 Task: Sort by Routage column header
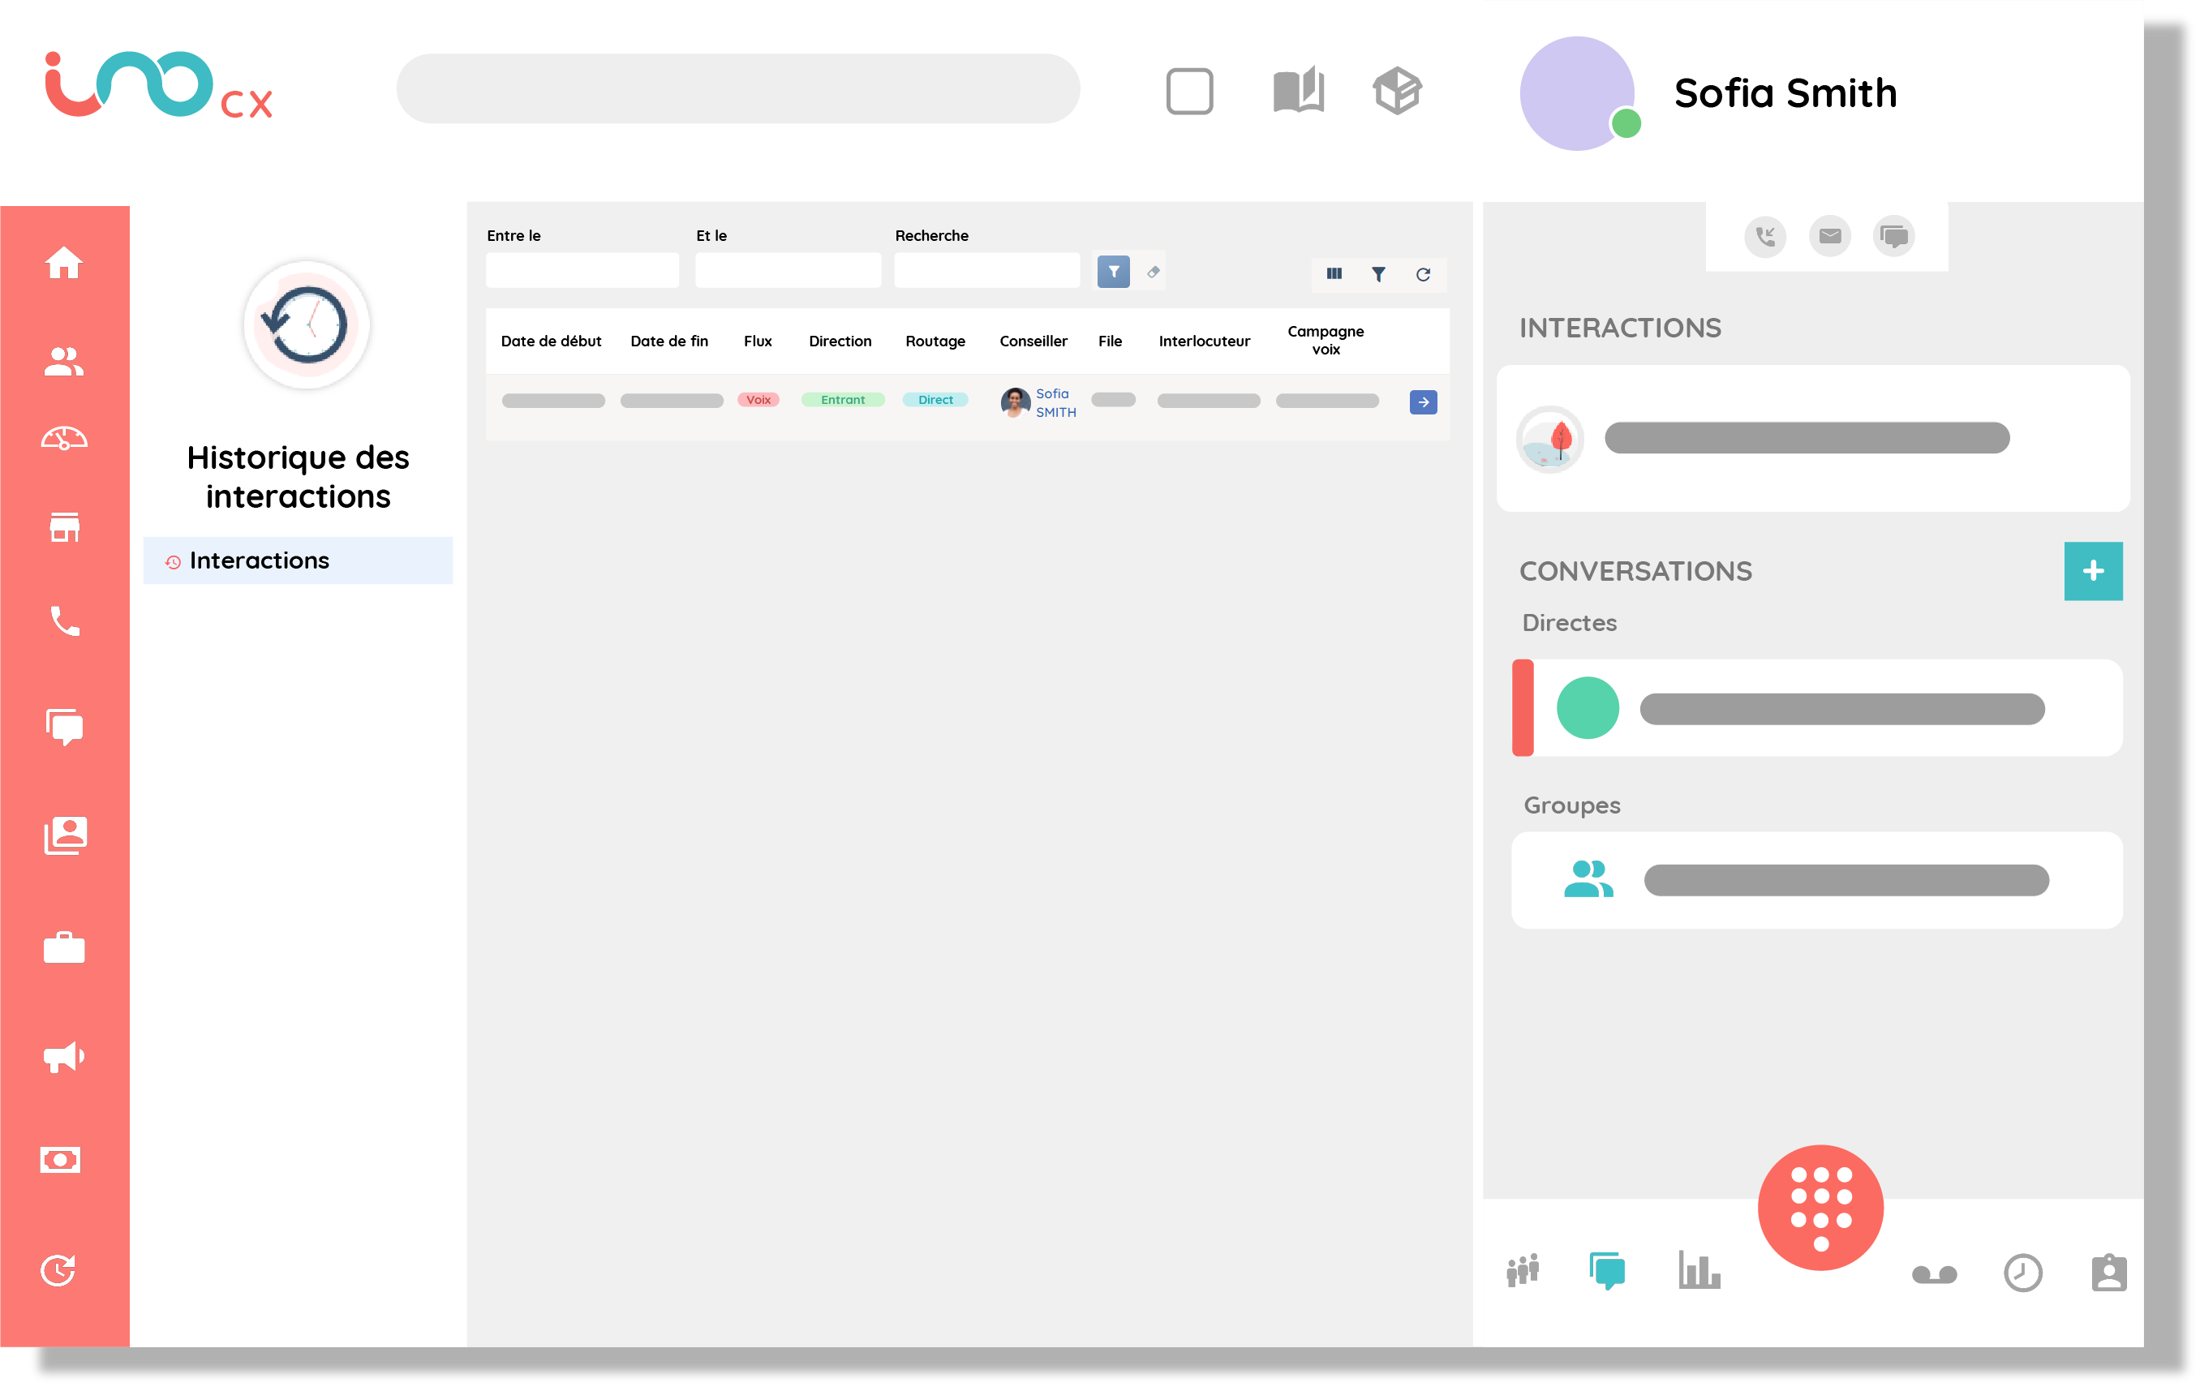935,341
